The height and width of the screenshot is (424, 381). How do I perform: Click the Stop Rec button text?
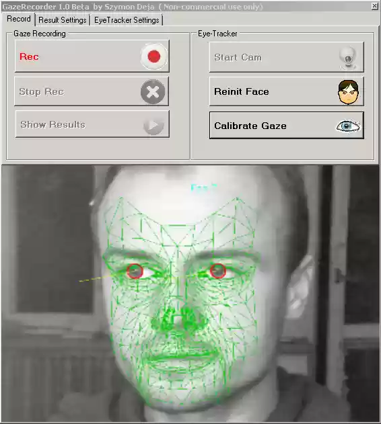click(42, 91)
